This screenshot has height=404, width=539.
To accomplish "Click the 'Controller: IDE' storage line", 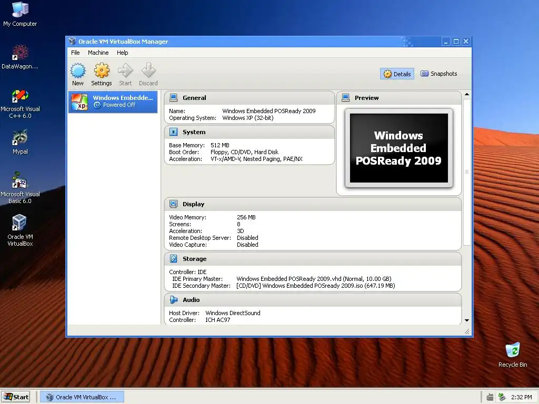I will click(x=188, y=272).
